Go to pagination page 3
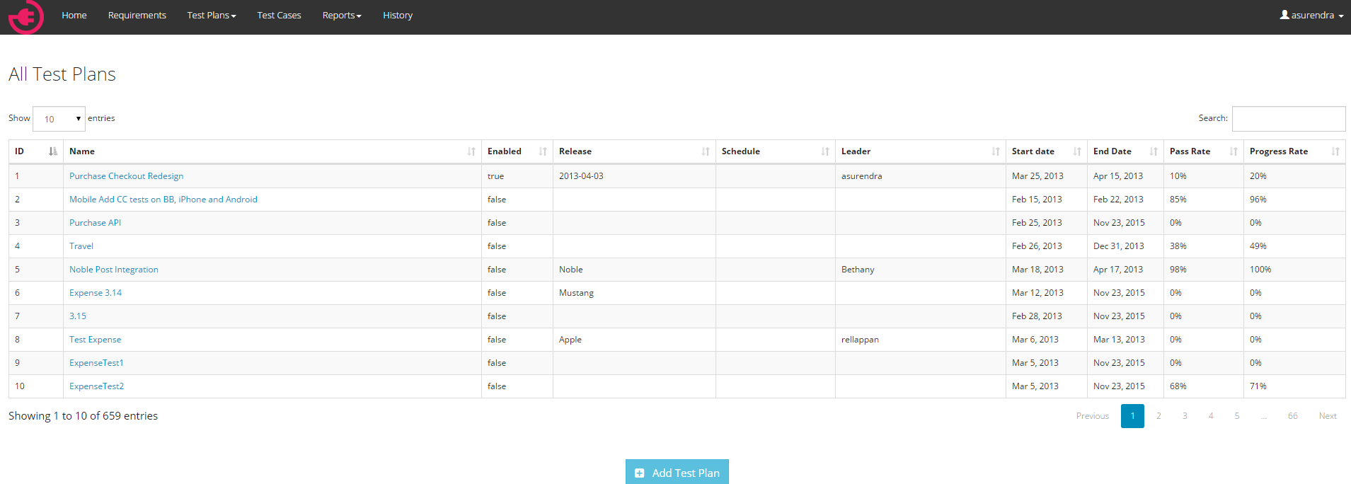The height and width of the screenshot is (484, 1351). (x=1185, y=416)
